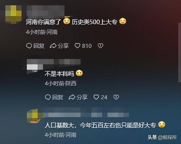
Task: Like the comment with 810 likes
Action: 77,46
